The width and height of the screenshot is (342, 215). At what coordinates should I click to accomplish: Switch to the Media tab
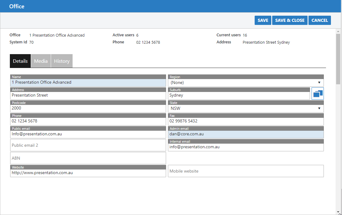pyautogui.click(x=41, y=61)
